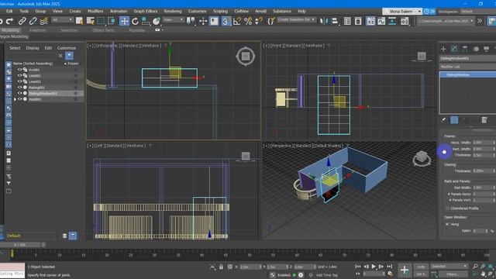The height and width of the screenshot is (279, 496).
Task: Click the Auto Key button
Action: pyautogui.click(x=421, y=267)
